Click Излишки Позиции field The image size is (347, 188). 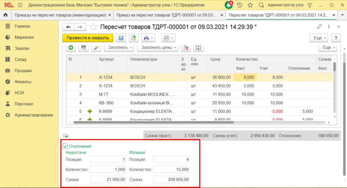click(x=171, y=159)
